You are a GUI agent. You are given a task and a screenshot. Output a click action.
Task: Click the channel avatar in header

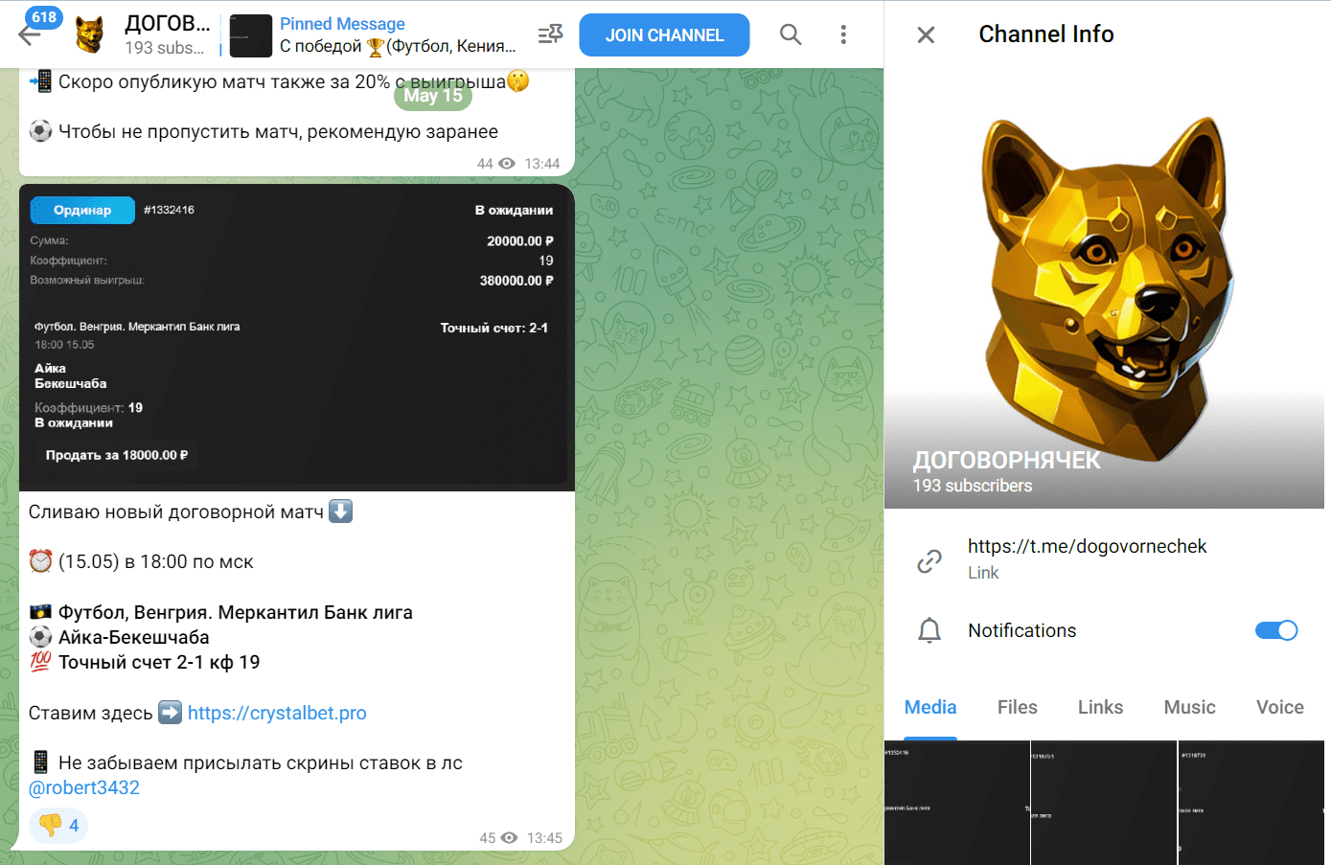[x=90, y=34]
